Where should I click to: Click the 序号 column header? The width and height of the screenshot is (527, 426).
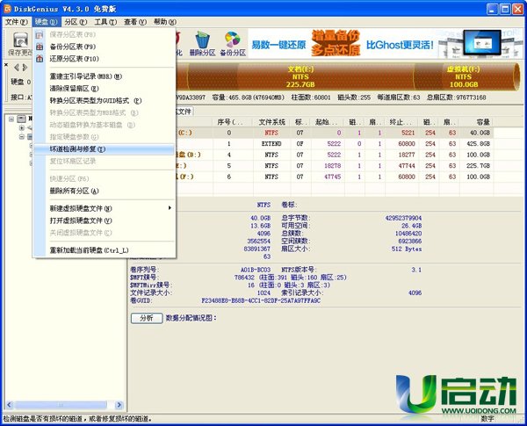click(232, 122)
